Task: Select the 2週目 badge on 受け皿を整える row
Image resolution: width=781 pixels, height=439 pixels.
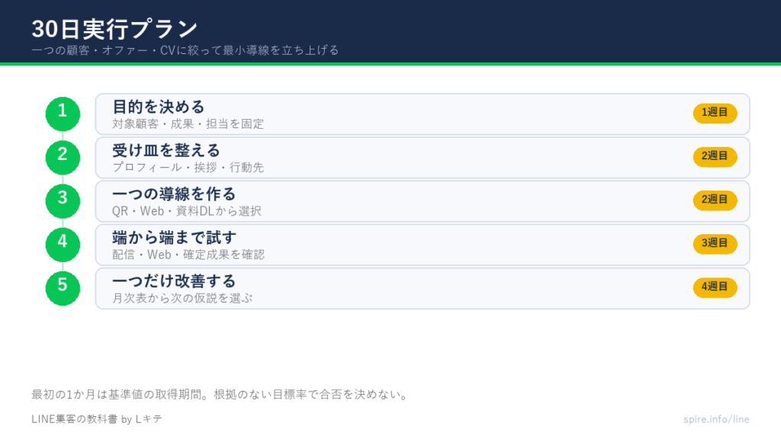Action: click(x=715, y=156)
